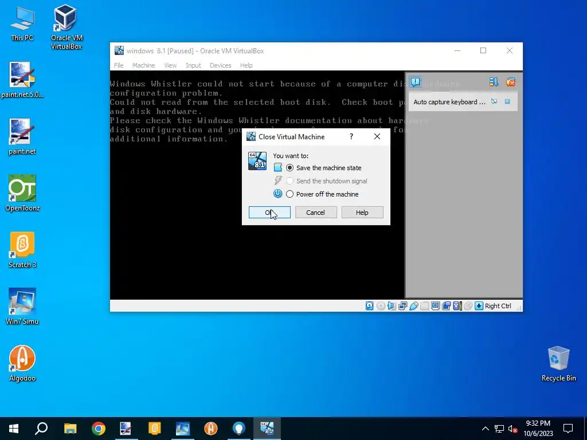The image size is (587, 440).
Task: Click the shared folders status icon
Action: click(425, 306)
